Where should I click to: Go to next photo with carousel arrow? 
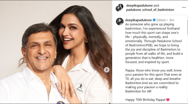tap(107, 70)
